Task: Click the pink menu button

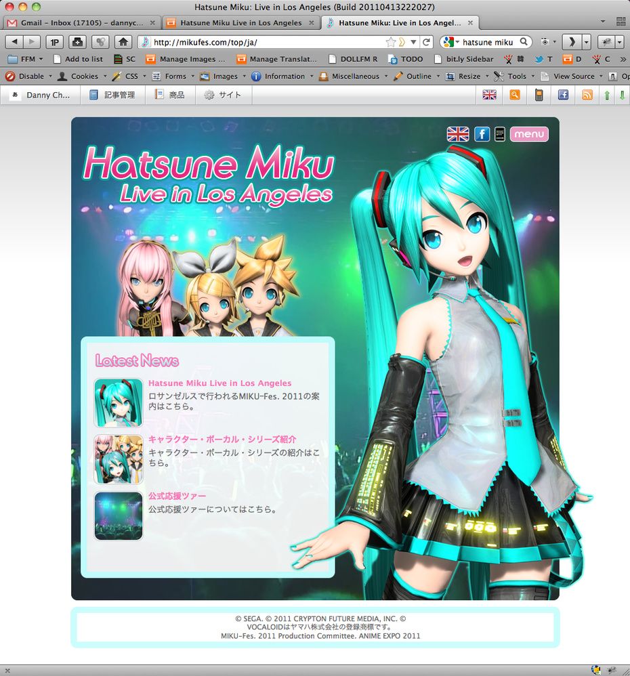Action: 529,134
